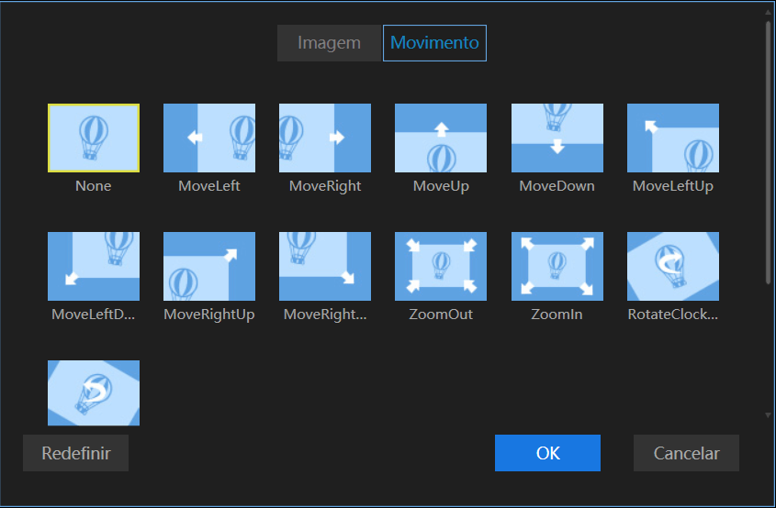Click the "MoveLeftUp" label text
This screenshot has height=508, width=776.
(x=673, y=186)
